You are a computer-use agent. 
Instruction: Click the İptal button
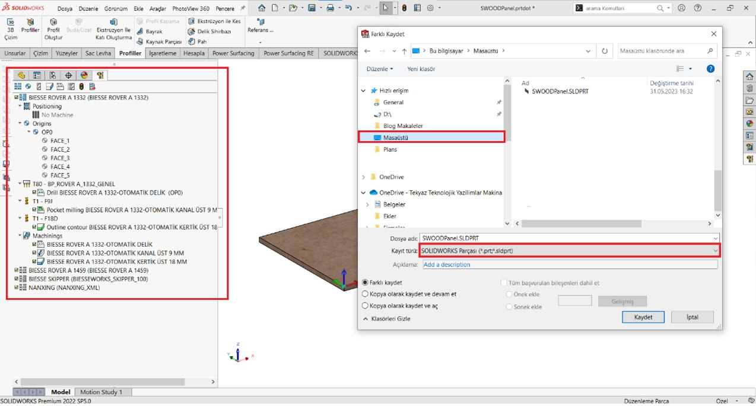693,317
